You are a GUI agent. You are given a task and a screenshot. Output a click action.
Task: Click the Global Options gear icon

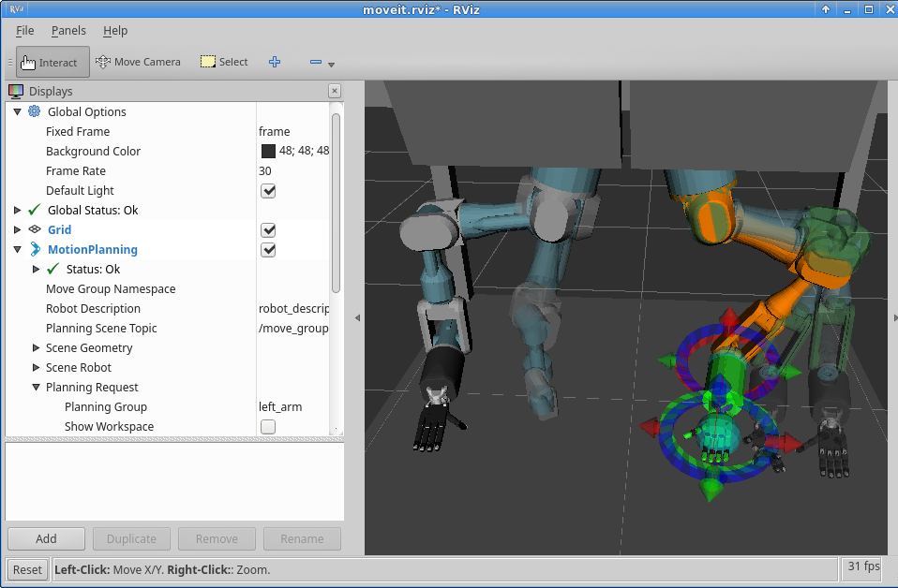(35, 111)
